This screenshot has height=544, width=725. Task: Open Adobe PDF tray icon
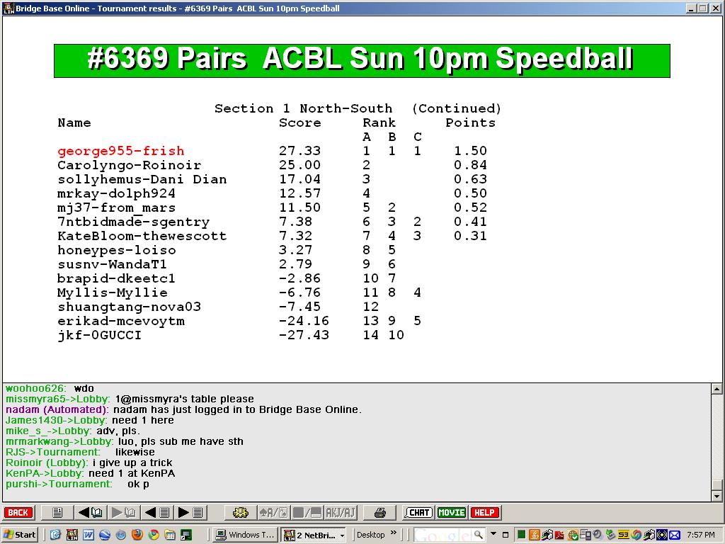pyautogui.click(x=559, y=535)
